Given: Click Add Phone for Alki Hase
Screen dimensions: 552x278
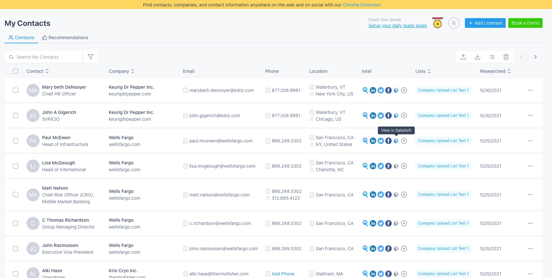Looking at the screenshot, I should pos(283,274).
